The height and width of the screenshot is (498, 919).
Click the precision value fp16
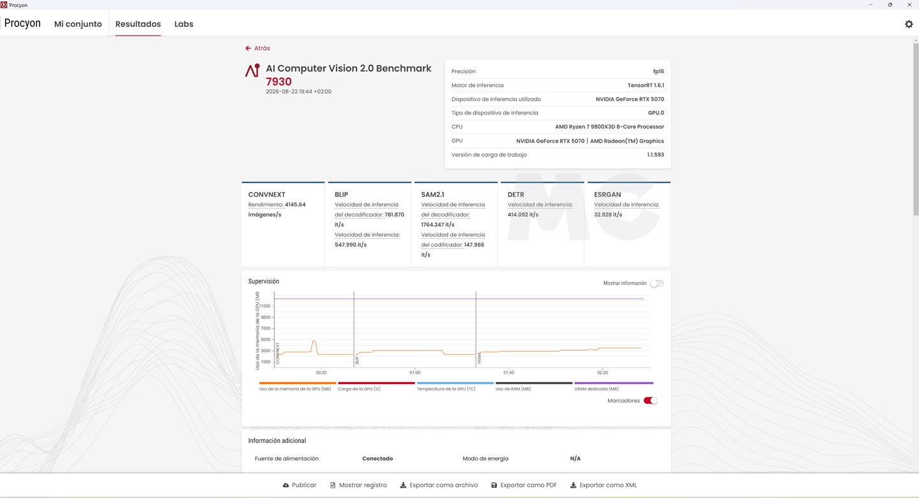[659, 71]
